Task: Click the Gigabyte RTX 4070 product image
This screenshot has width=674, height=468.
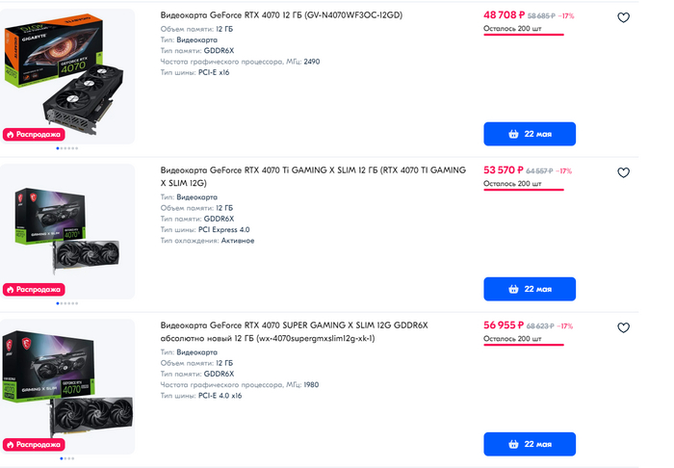Action: point(67,67)
